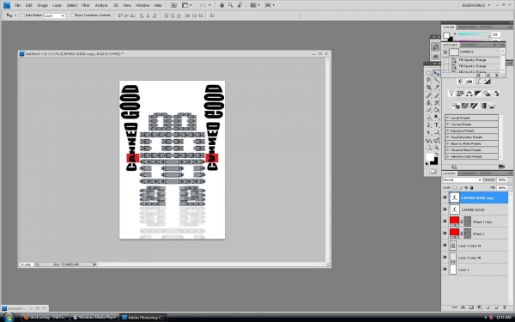Open Windows Media Player taskbar button

point(94,318)
